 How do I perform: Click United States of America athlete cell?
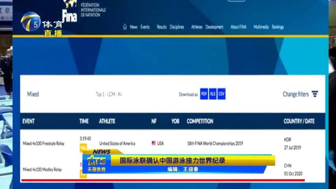(x=117, y=143)
